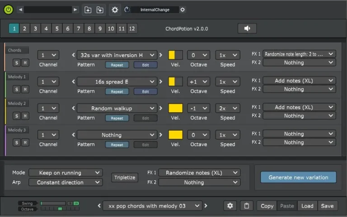Open settings gear in top toolbar
Viewport: 347px width, 217px height.
coord(115,9)
